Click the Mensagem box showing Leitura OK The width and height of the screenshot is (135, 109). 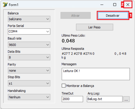pyautogui.click(x=96, y=74)
